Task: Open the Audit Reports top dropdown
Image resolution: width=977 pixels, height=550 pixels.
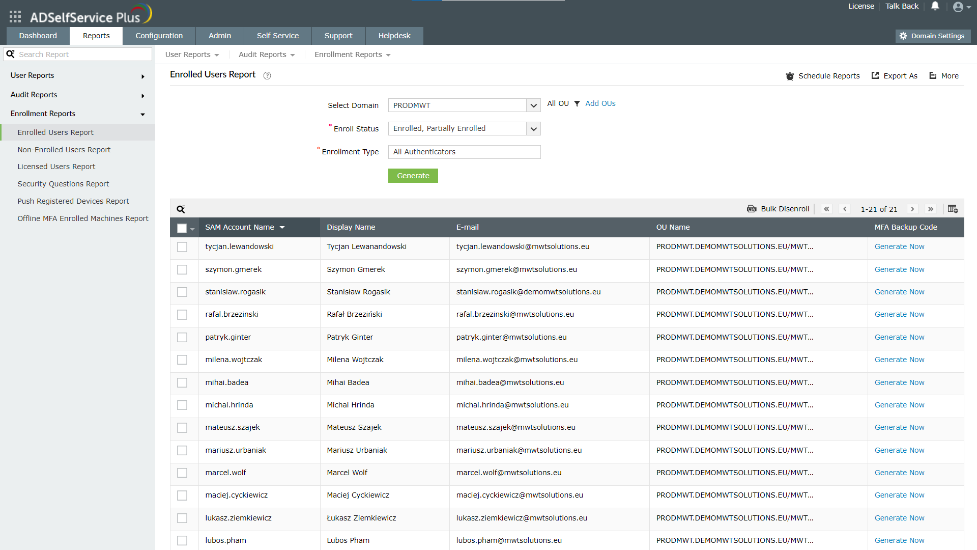Action: pos(267,54)
